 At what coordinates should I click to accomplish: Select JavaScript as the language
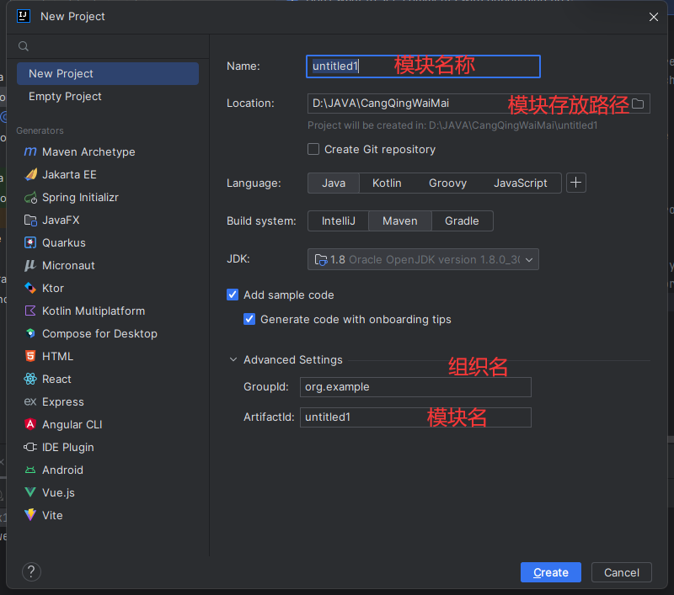(x=520, y=183)
